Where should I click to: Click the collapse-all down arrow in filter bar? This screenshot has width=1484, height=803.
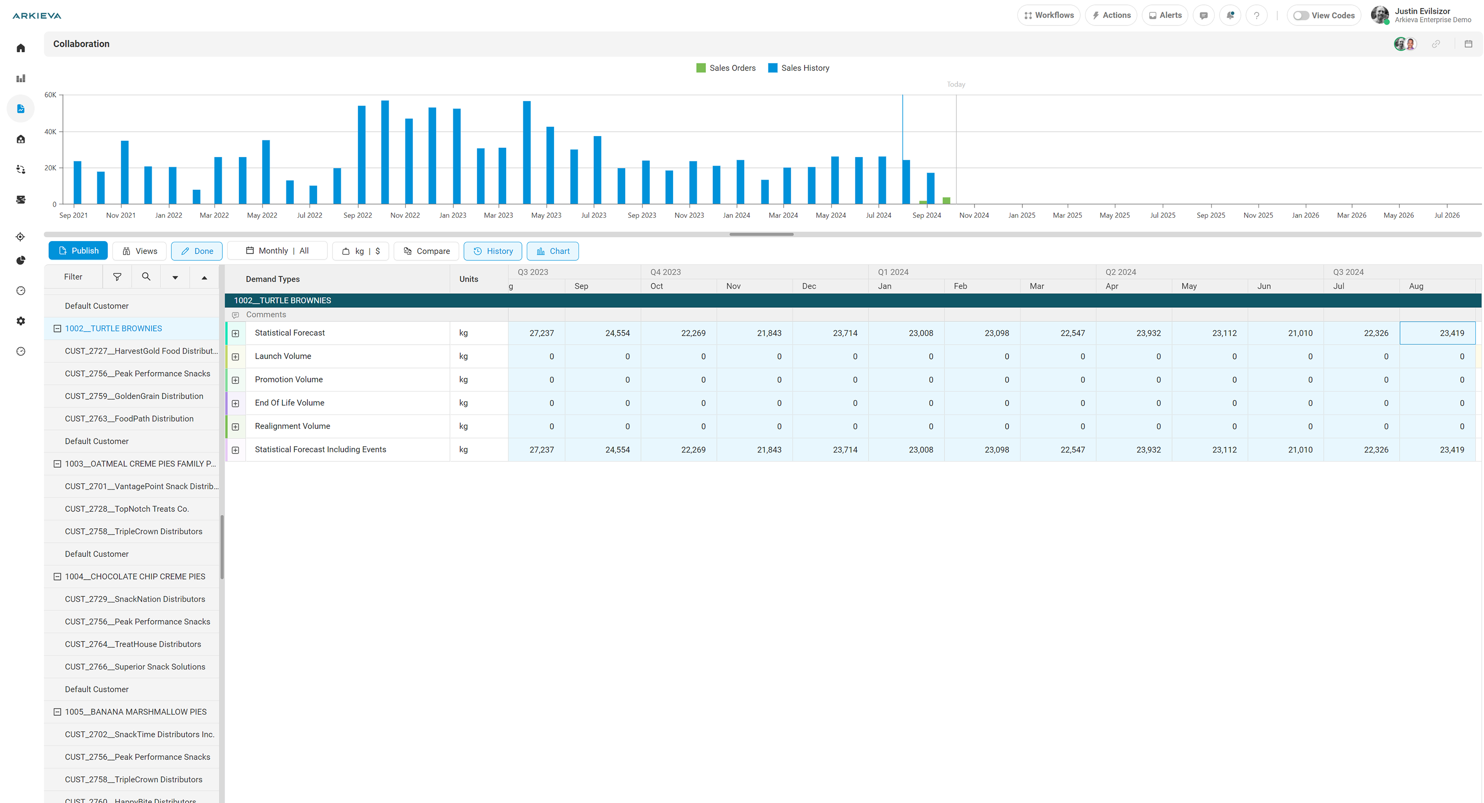point(175,277)
